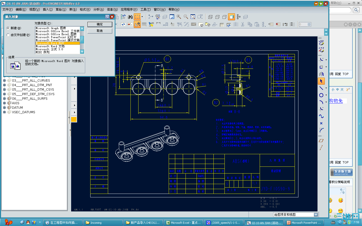Click the repaint screen icon
The image size is (362, 226).
click(x=172, y=17)
